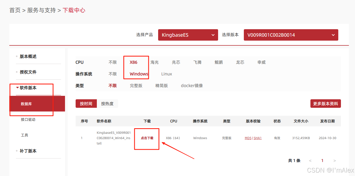The image size is (355, 176).
Task: Open 更多版本资料 button
Action: pos(326,104)
